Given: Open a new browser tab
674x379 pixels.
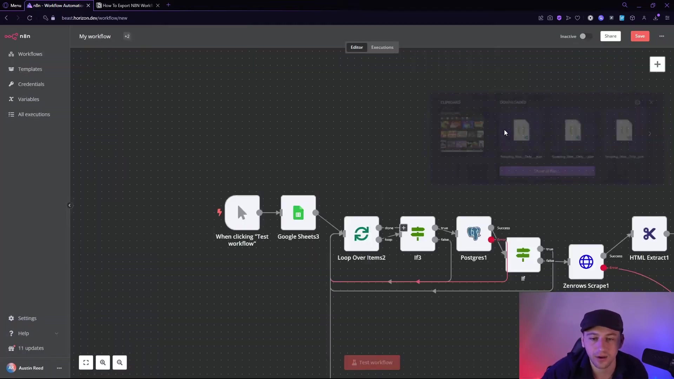Looking at the screenshot, I should [168, 5].
